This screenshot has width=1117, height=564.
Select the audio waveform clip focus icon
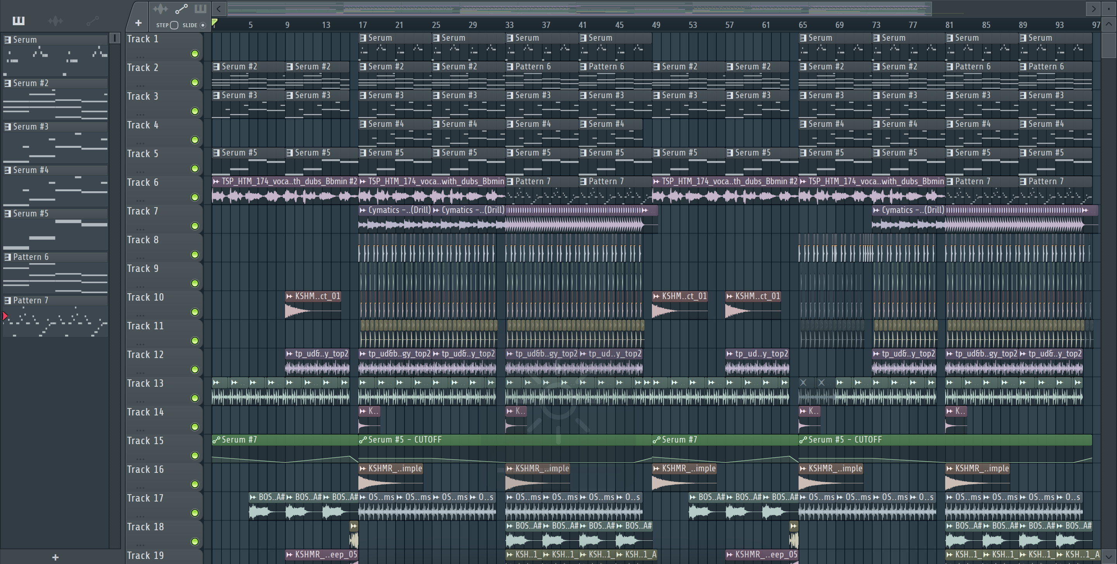(x=161, y=9)
